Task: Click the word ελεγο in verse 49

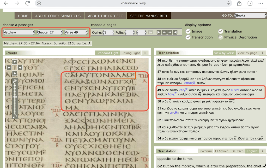Action: (183, 90)
